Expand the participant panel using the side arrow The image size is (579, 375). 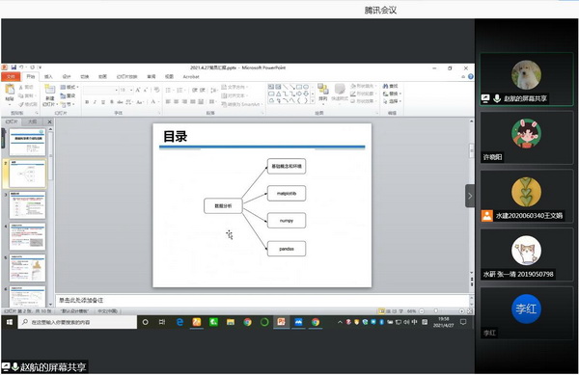(470, 196)
